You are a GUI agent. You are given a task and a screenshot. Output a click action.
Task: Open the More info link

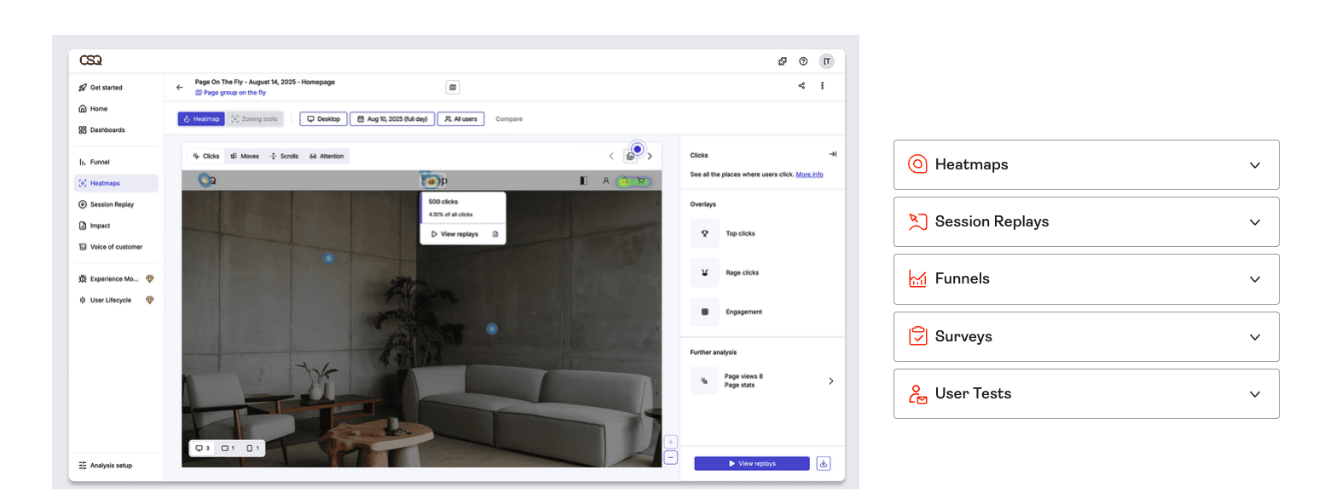click(x=809, y=175)
